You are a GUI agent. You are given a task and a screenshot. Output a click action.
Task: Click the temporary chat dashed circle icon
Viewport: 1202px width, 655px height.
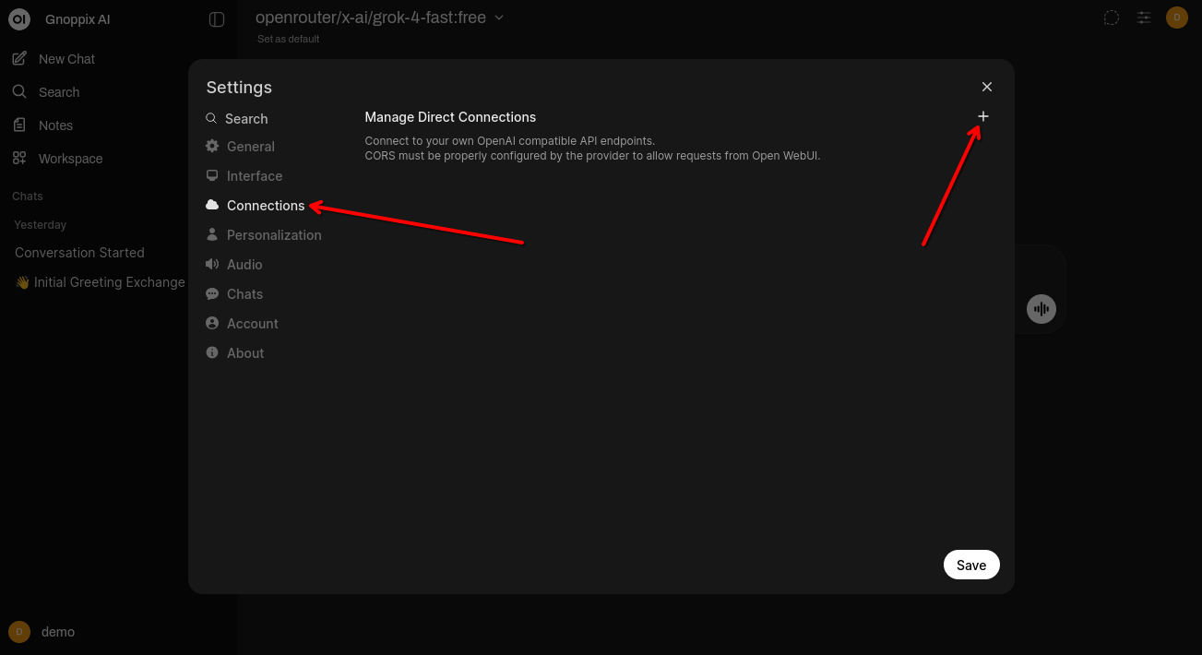1112,18
